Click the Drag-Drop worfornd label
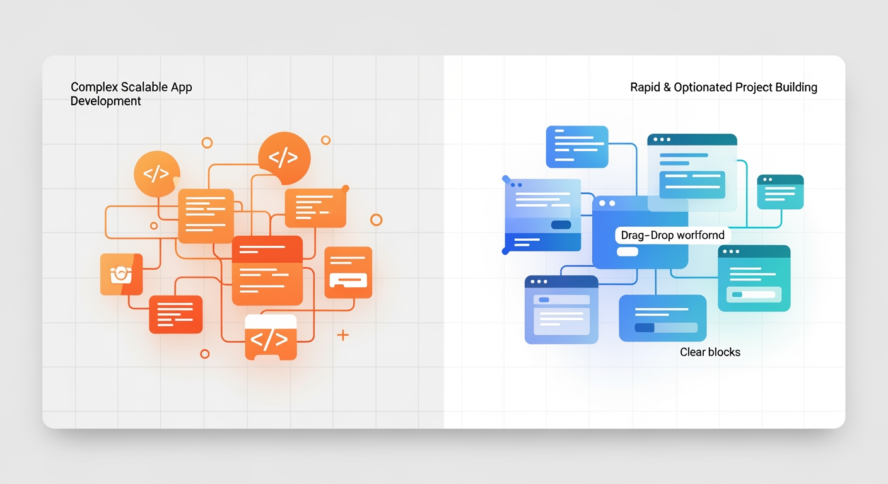The width and height of the screenshot is (888, 484). (672, 236)
